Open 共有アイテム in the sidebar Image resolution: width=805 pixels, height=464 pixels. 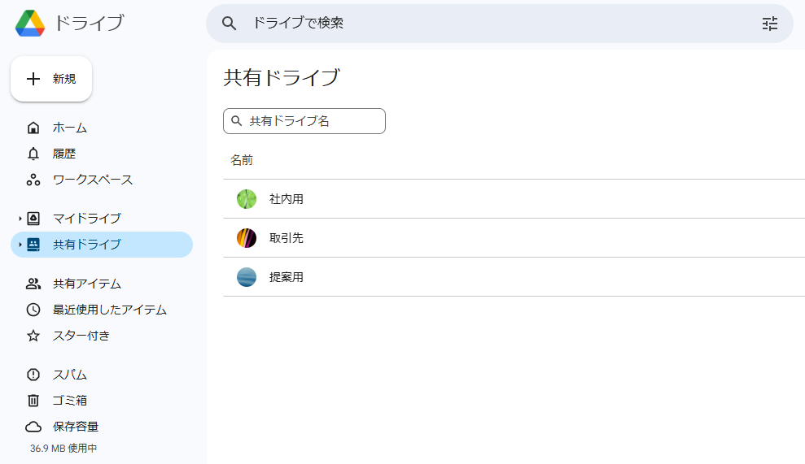click(x=86, y=284)
